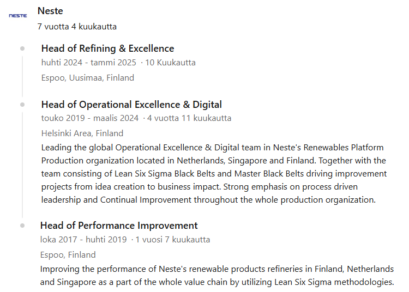Click the Espoo, Uusimaa, Finland location

tap(88, 77)
